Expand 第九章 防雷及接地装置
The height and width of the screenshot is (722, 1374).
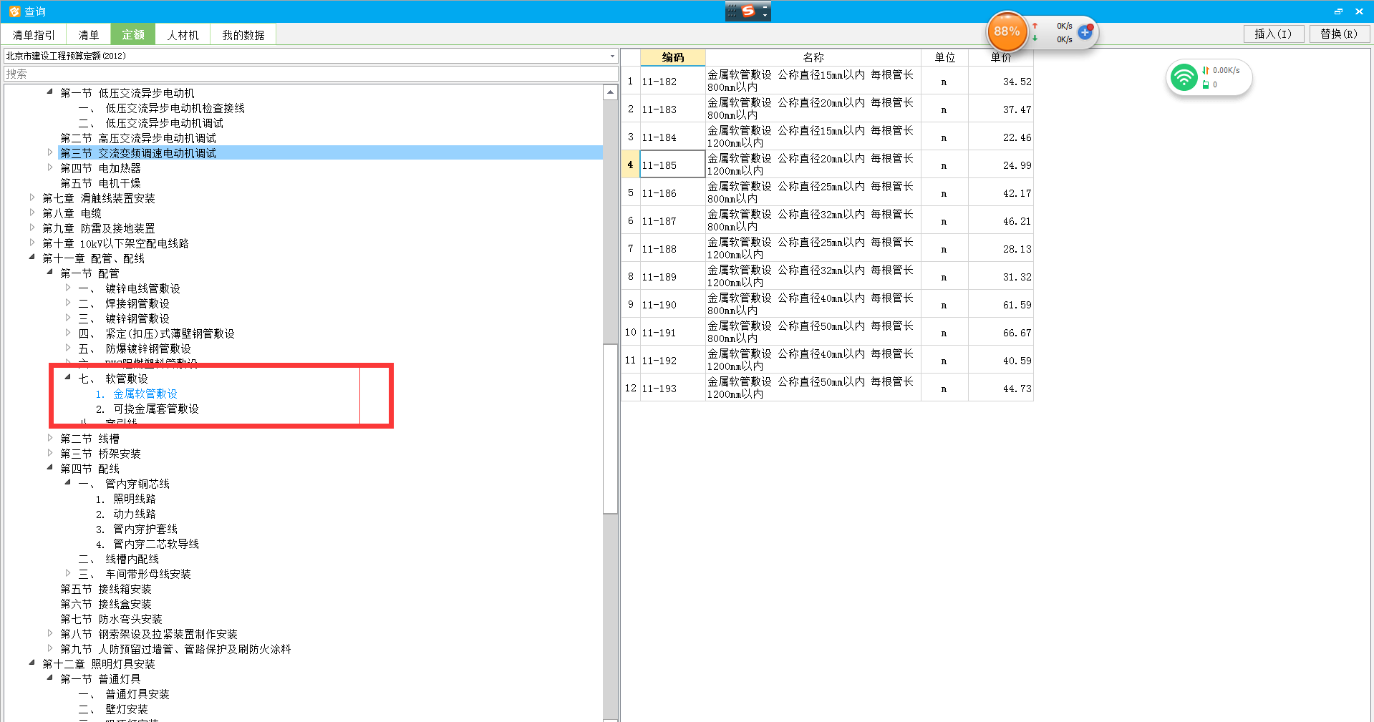(32, 227)
